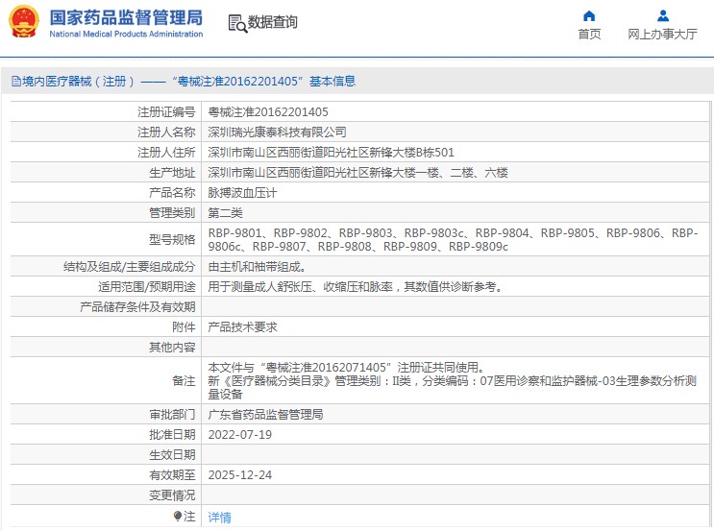Click the 首页 text link

pos(589,35)
